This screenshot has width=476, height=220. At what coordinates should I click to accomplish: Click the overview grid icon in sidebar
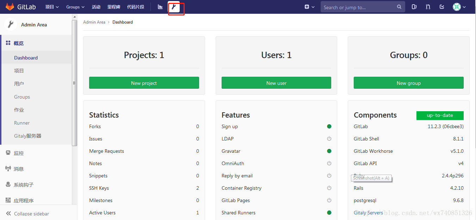pyautogui.click(x=8, y=43)
